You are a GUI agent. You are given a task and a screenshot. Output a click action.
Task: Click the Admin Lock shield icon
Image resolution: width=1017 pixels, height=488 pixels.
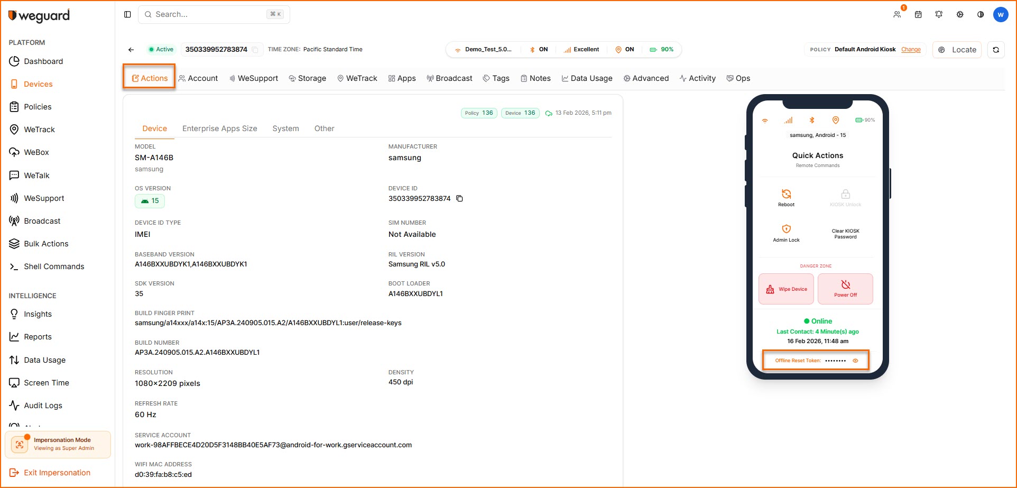click(786, 229)
